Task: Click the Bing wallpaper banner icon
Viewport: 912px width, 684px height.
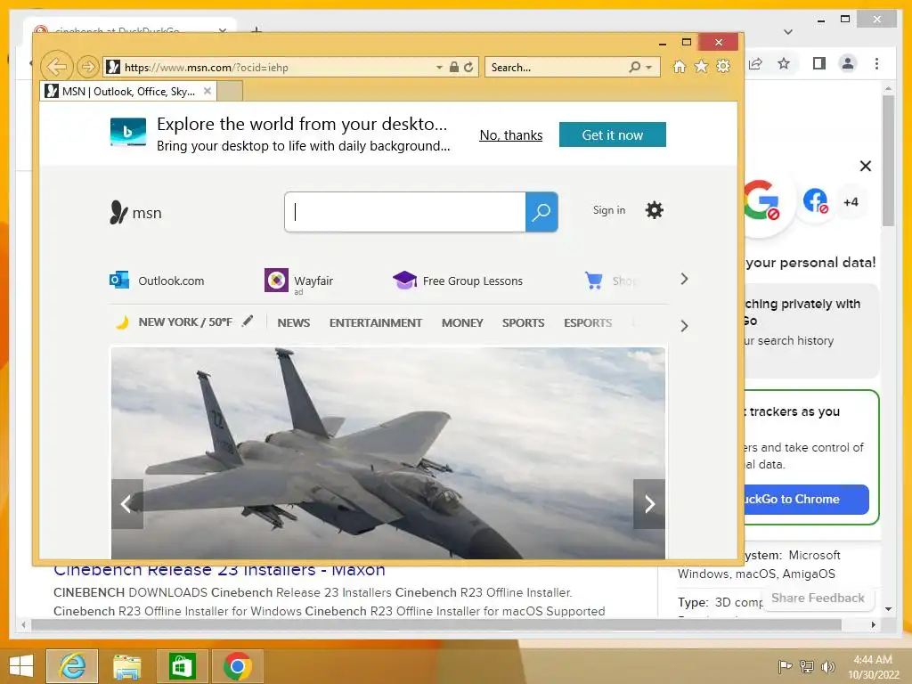Action: [x=128, y=132]
